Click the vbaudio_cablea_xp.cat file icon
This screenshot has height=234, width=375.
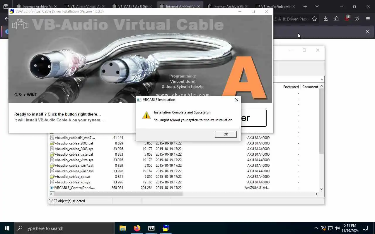point(52,177)
